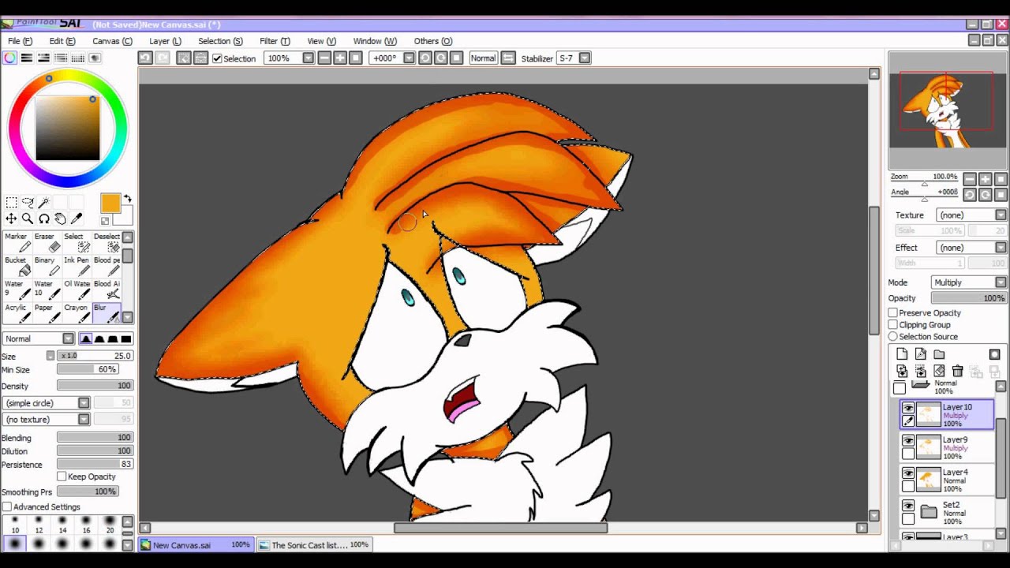
Task: Pick the Eyedropper color picker tool
Action: [77, 219]
